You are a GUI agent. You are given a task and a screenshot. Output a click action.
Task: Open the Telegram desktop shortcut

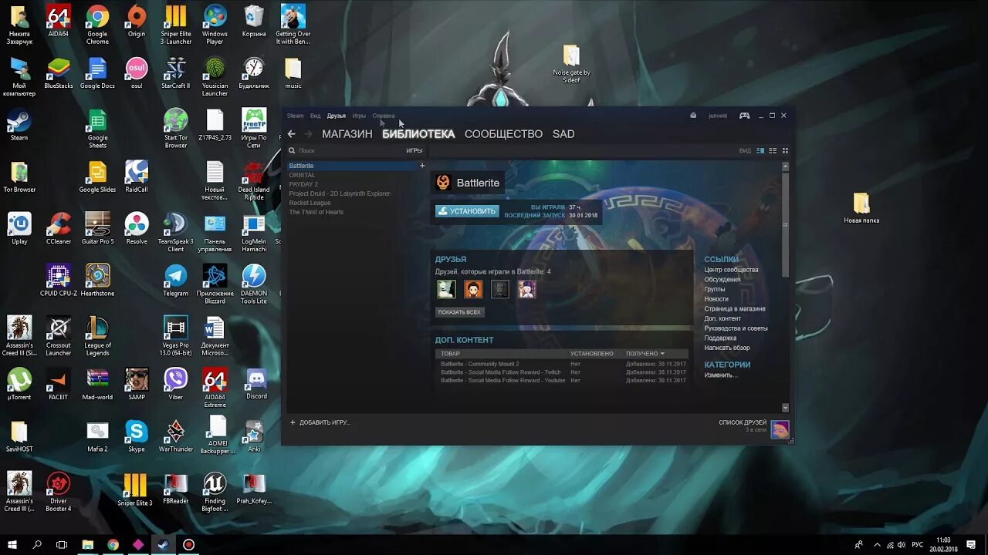tap(175, 281)
